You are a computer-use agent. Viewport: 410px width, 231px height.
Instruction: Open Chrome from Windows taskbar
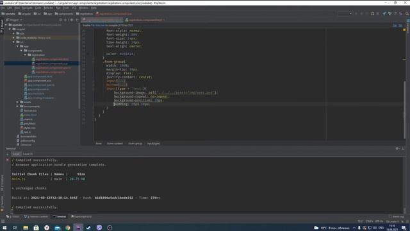click(68, 228)
